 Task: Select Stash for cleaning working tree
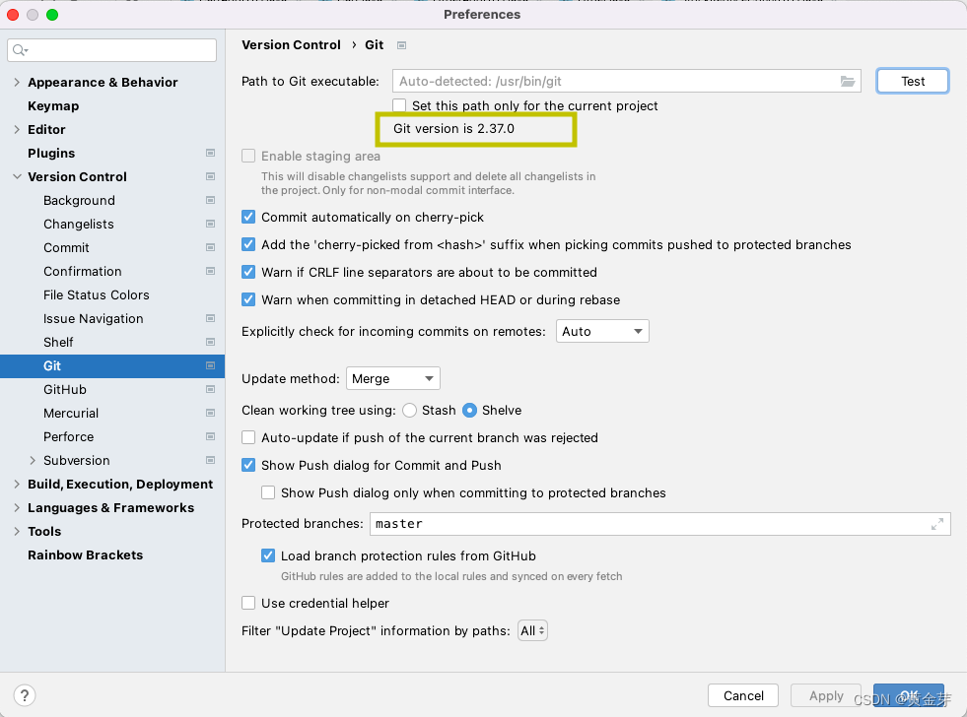(x=409, y=411)
